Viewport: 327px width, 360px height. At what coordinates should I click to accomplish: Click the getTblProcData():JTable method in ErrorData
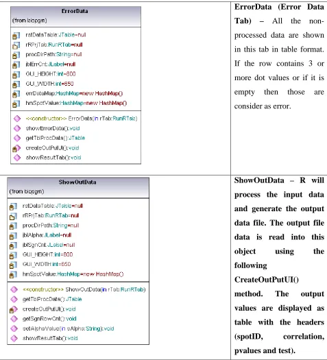56,138
